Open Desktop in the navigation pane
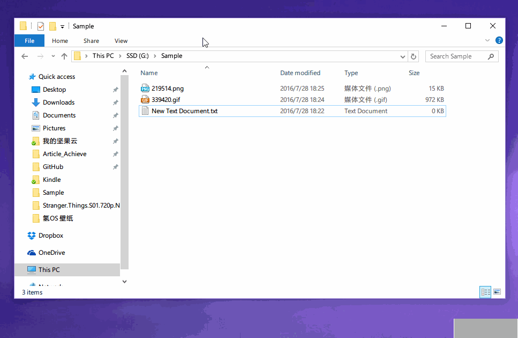518x338 pixels. click(x=54, y=90)
